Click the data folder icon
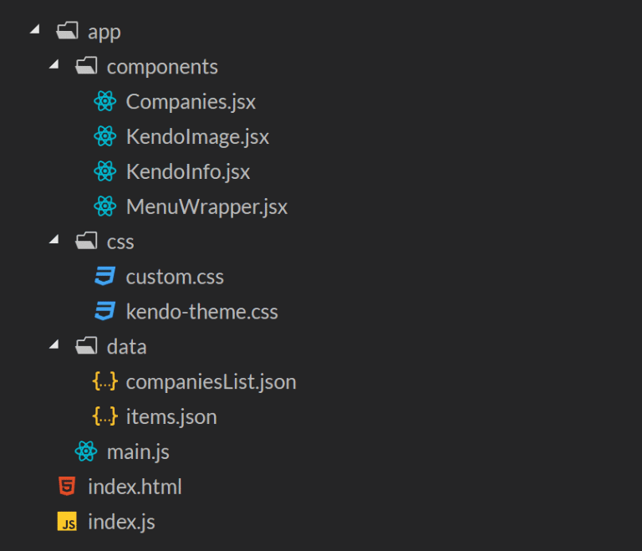The height and width of the screenshot is (551, 642). pyautogui.click(x=86, y=346)
